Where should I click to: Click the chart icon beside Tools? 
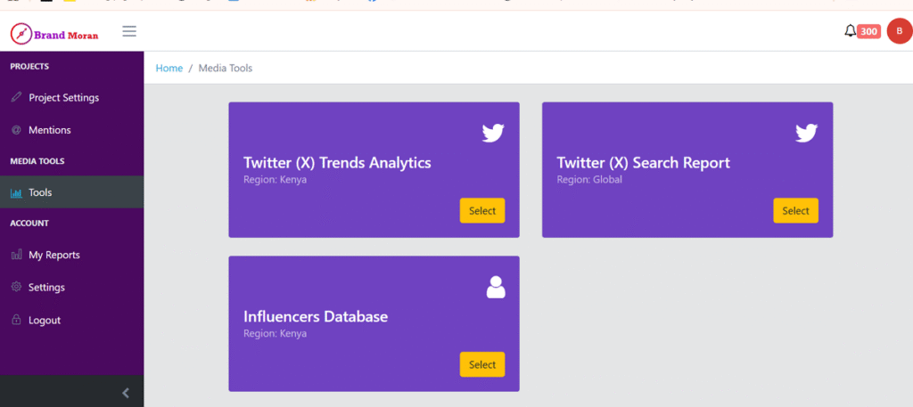16,192
